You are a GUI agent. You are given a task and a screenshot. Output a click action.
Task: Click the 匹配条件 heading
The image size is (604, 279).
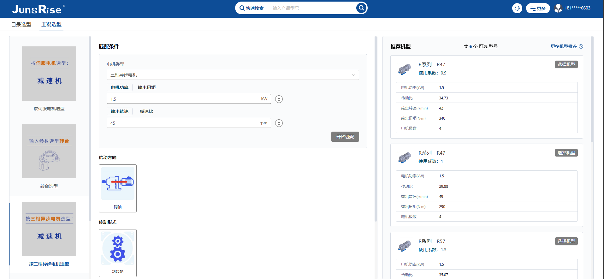pyautogui.click(x=109, y=46)
